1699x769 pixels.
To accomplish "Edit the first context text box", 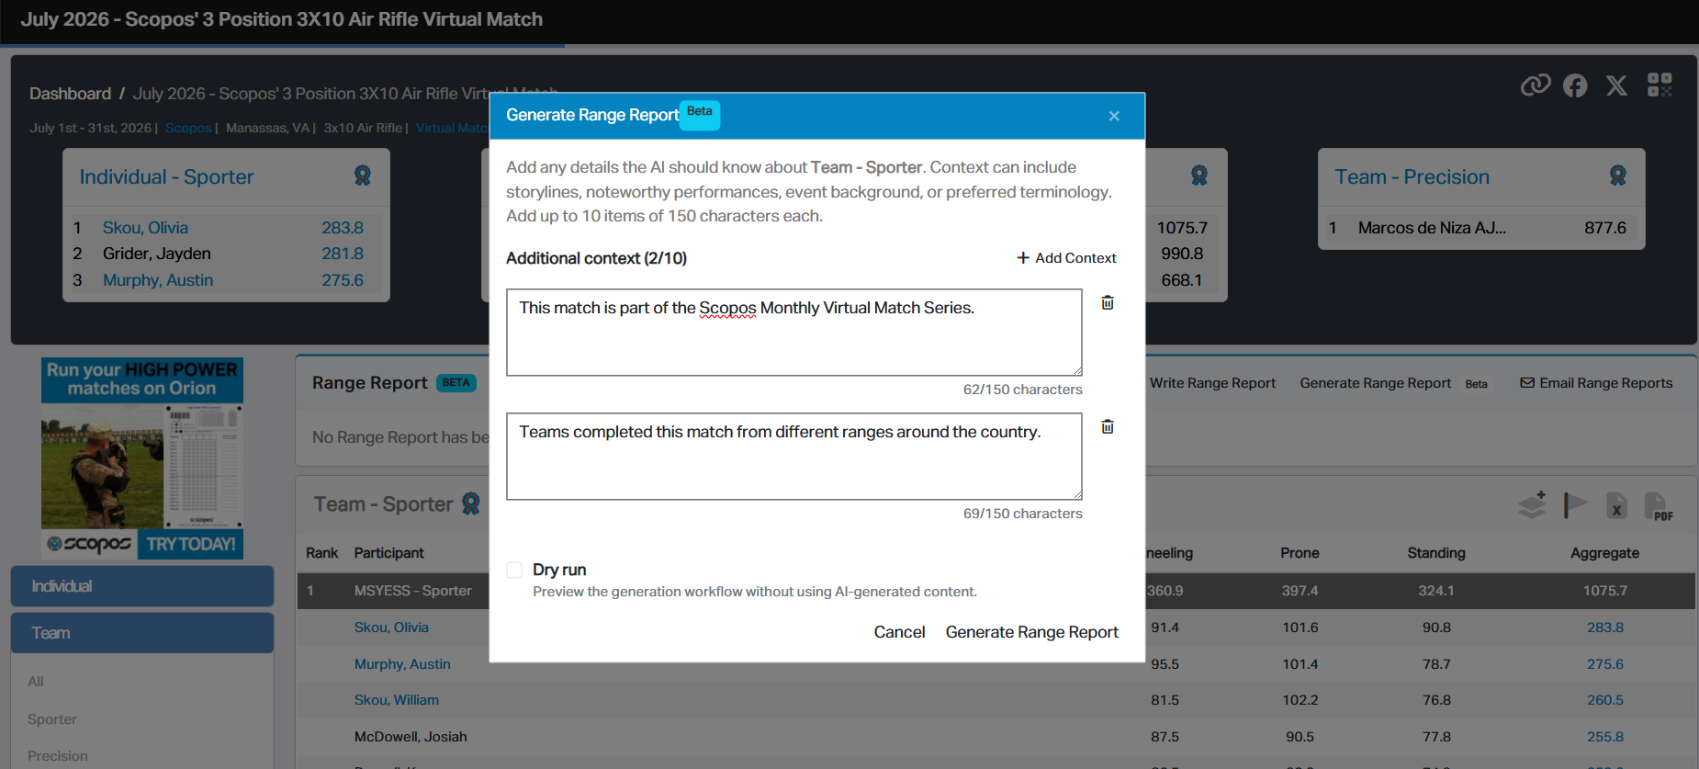I will coord(794,333).
